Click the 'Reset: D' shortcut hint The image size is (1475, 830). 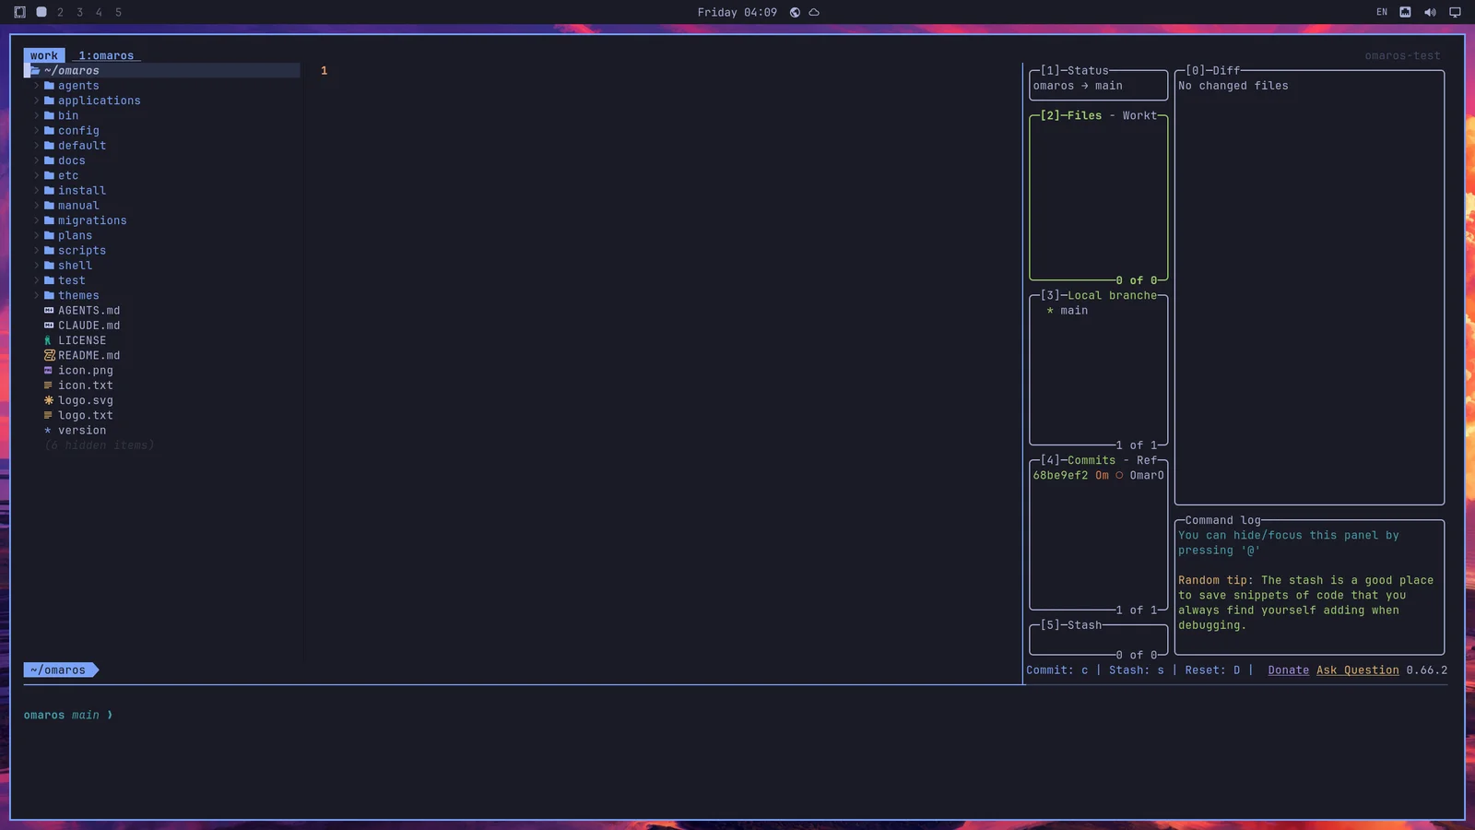click(x=1212, y=670)
